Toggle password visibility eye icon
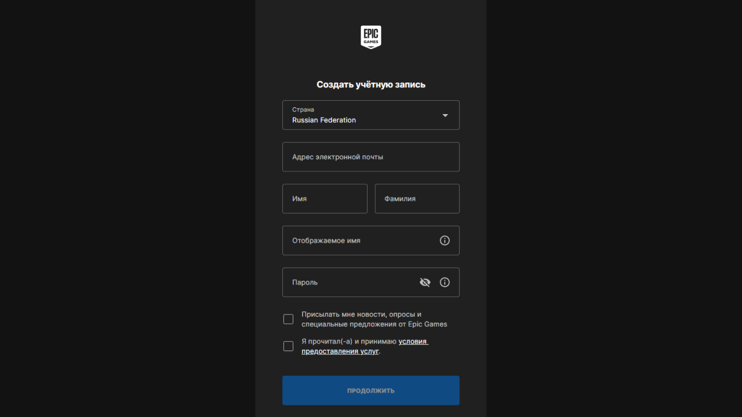Image resolution: width=742 pixels, height=417 pixels. tap(425, 282)
